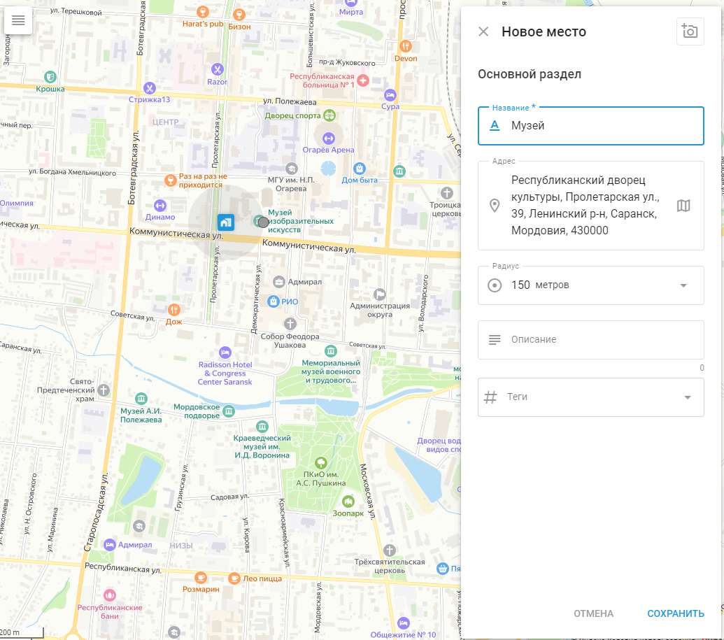Image resolution: width=724 pixels, height=640 pixels.
Task: Click the ПКиО им. А.С. Пушкина park icon
Action: pos(321,462)
